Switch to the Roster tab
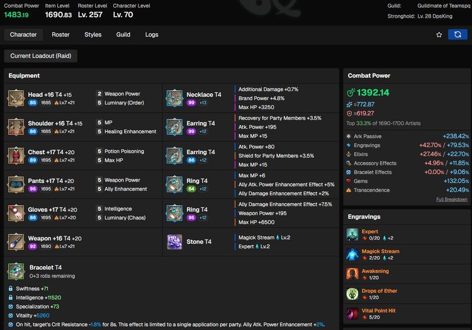 (x=60, y=35)
